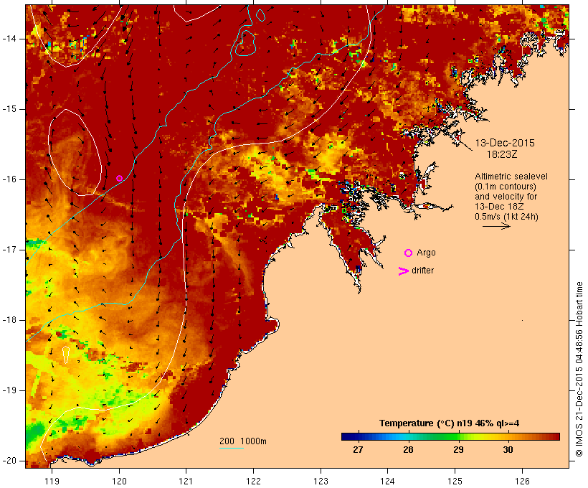Click the magenta Argo float marker on the map
Viewport: 588px width, 488px height.
click(x=119, y=178)
